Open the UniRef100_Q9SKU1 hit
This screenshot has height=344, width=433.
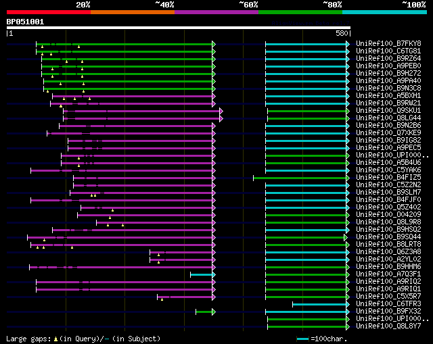click(388, 110)
